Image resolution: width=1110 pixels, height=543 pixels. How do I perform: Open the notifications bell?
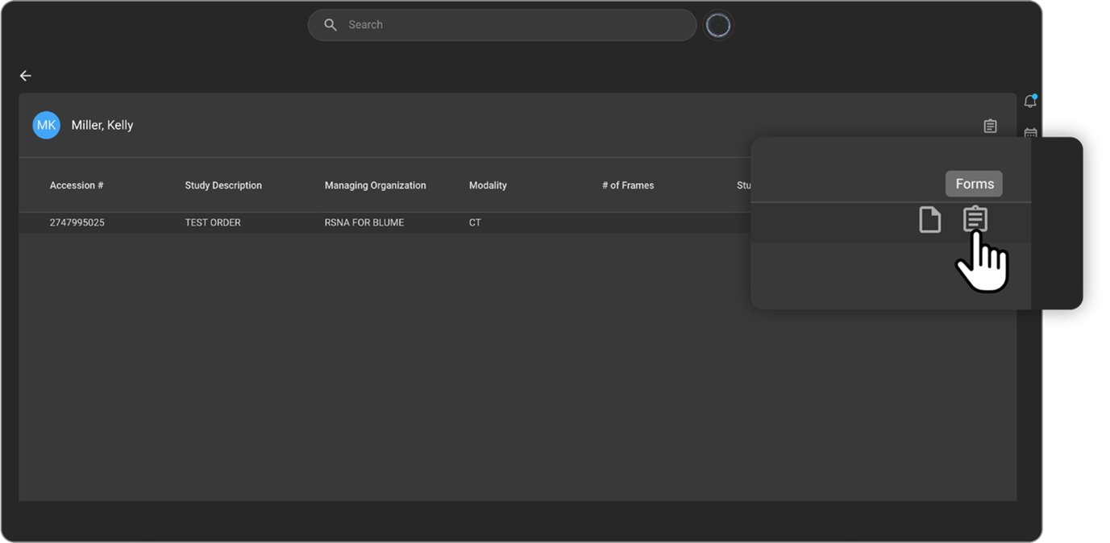pos(1029,102)
